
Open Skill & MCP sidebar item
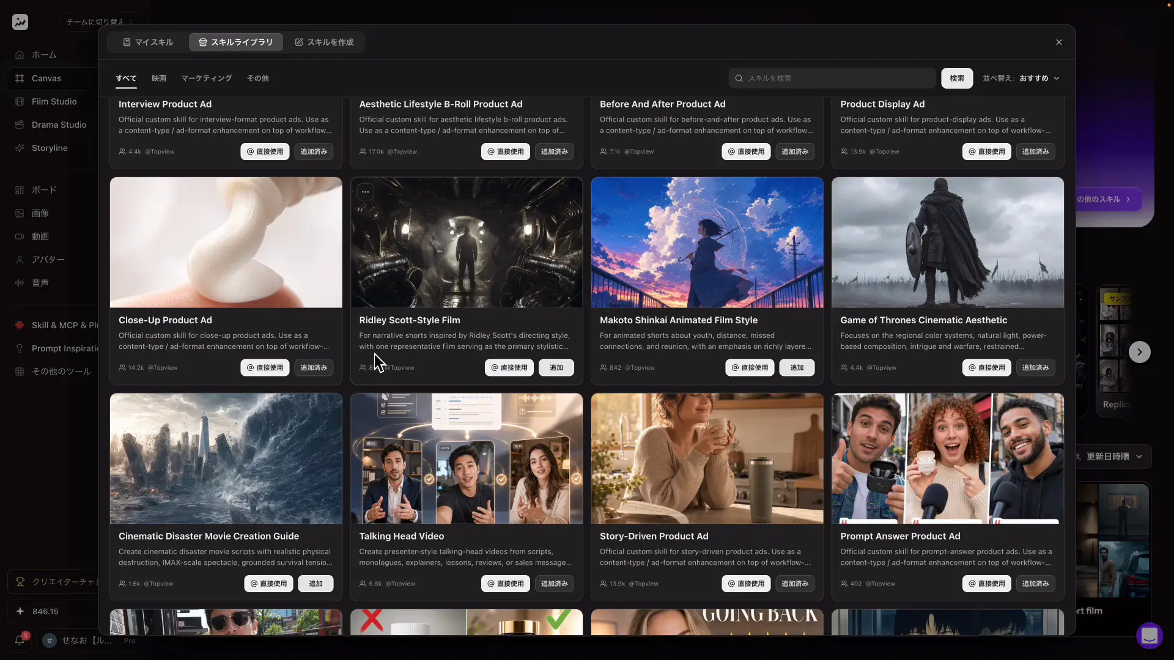click(x=52, y=325)
